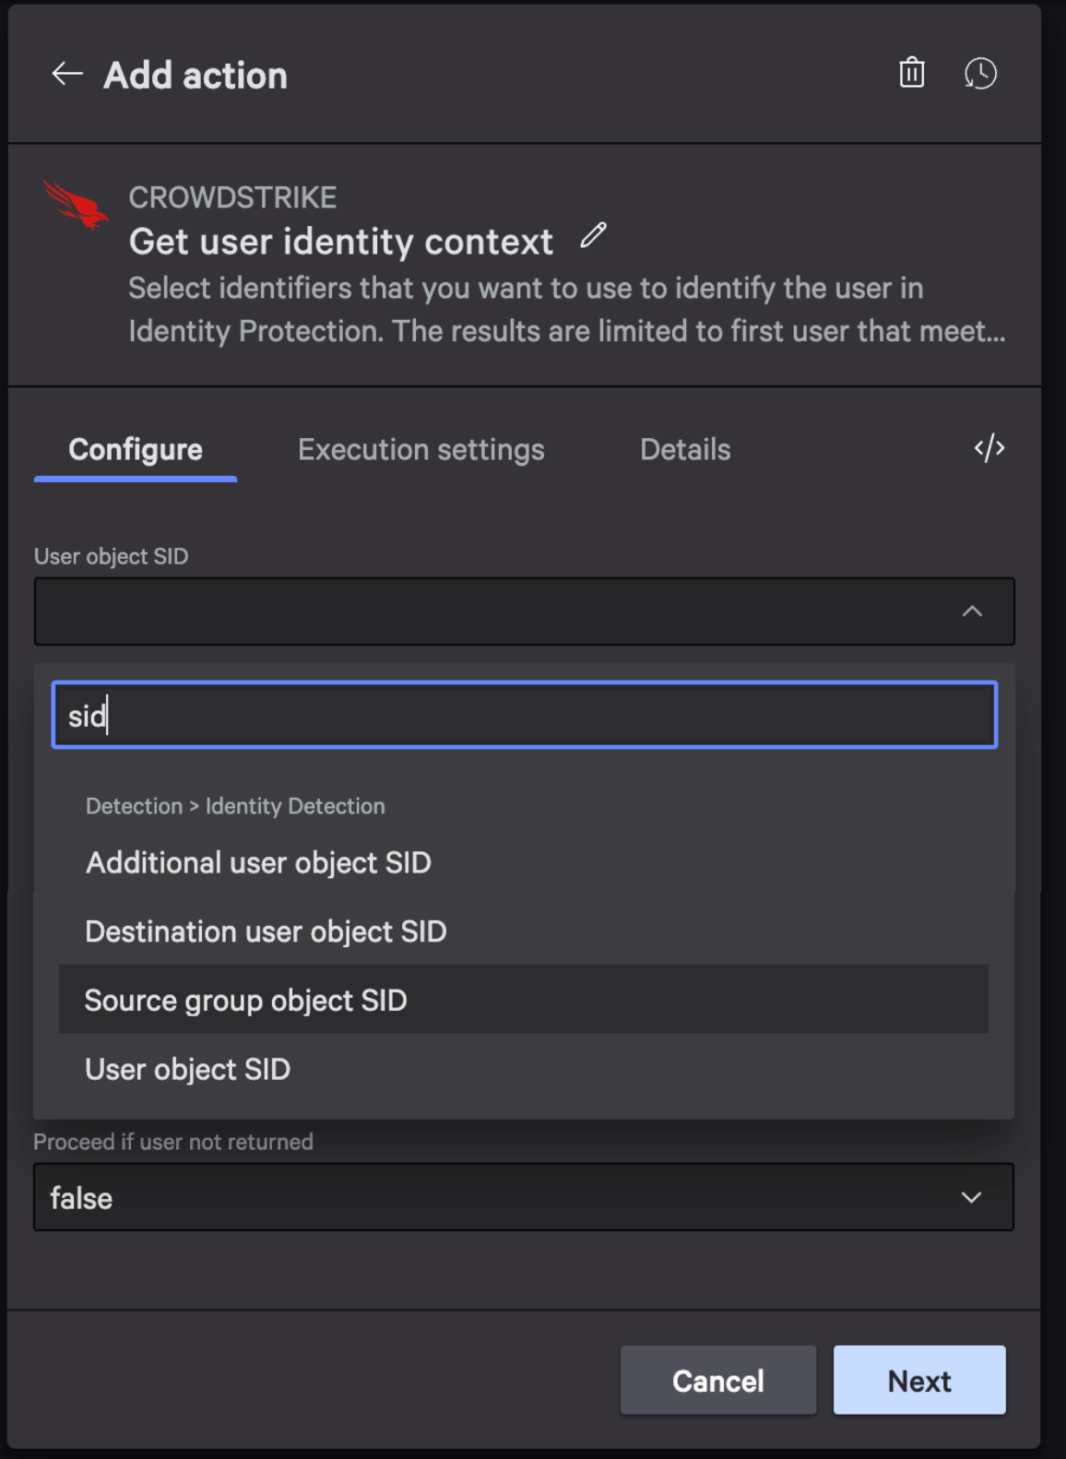The width and height of the screenshot is (1066, 1459).
Task: Choose the User object SID list option
Action: [x=188, y=1070]
